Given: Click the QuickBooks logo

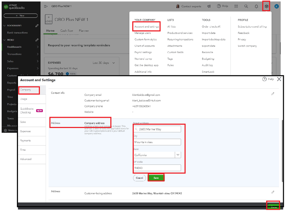Looking at the screenshot, I should pyautogui.click(x=14, y=7).
